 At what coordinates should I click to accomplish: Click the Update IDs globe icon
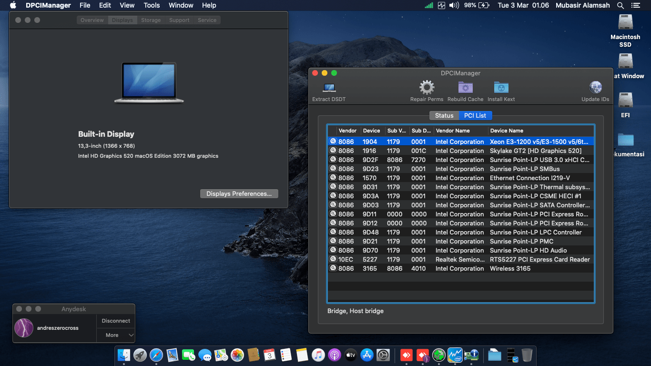596,88
